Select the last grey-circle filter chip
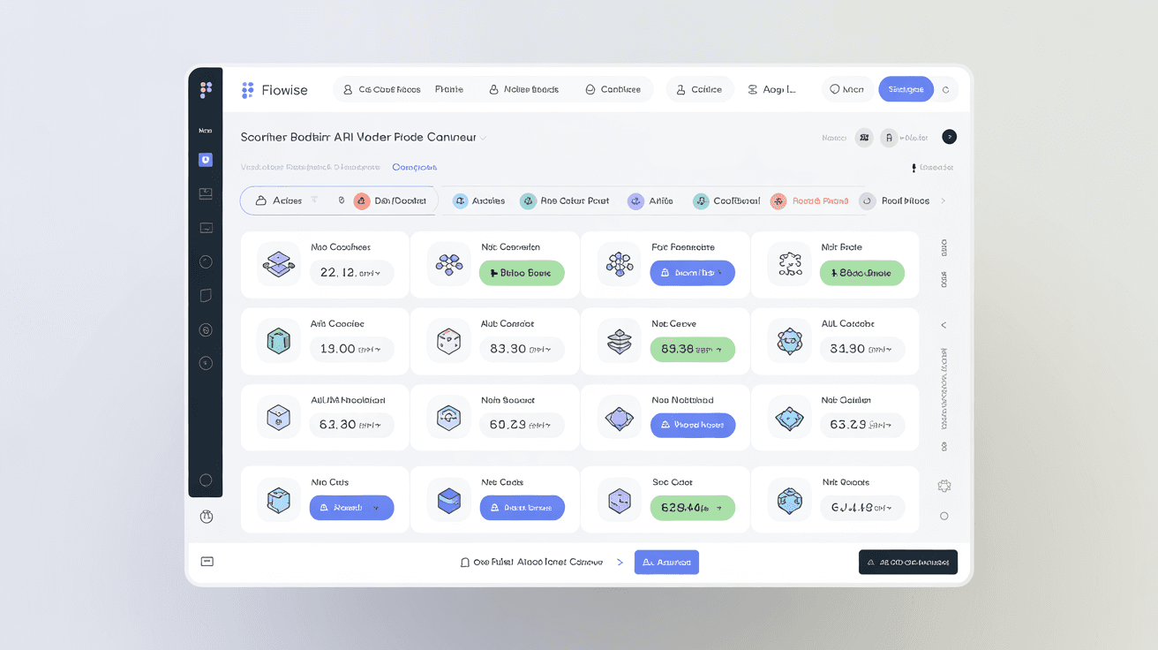 894,200
